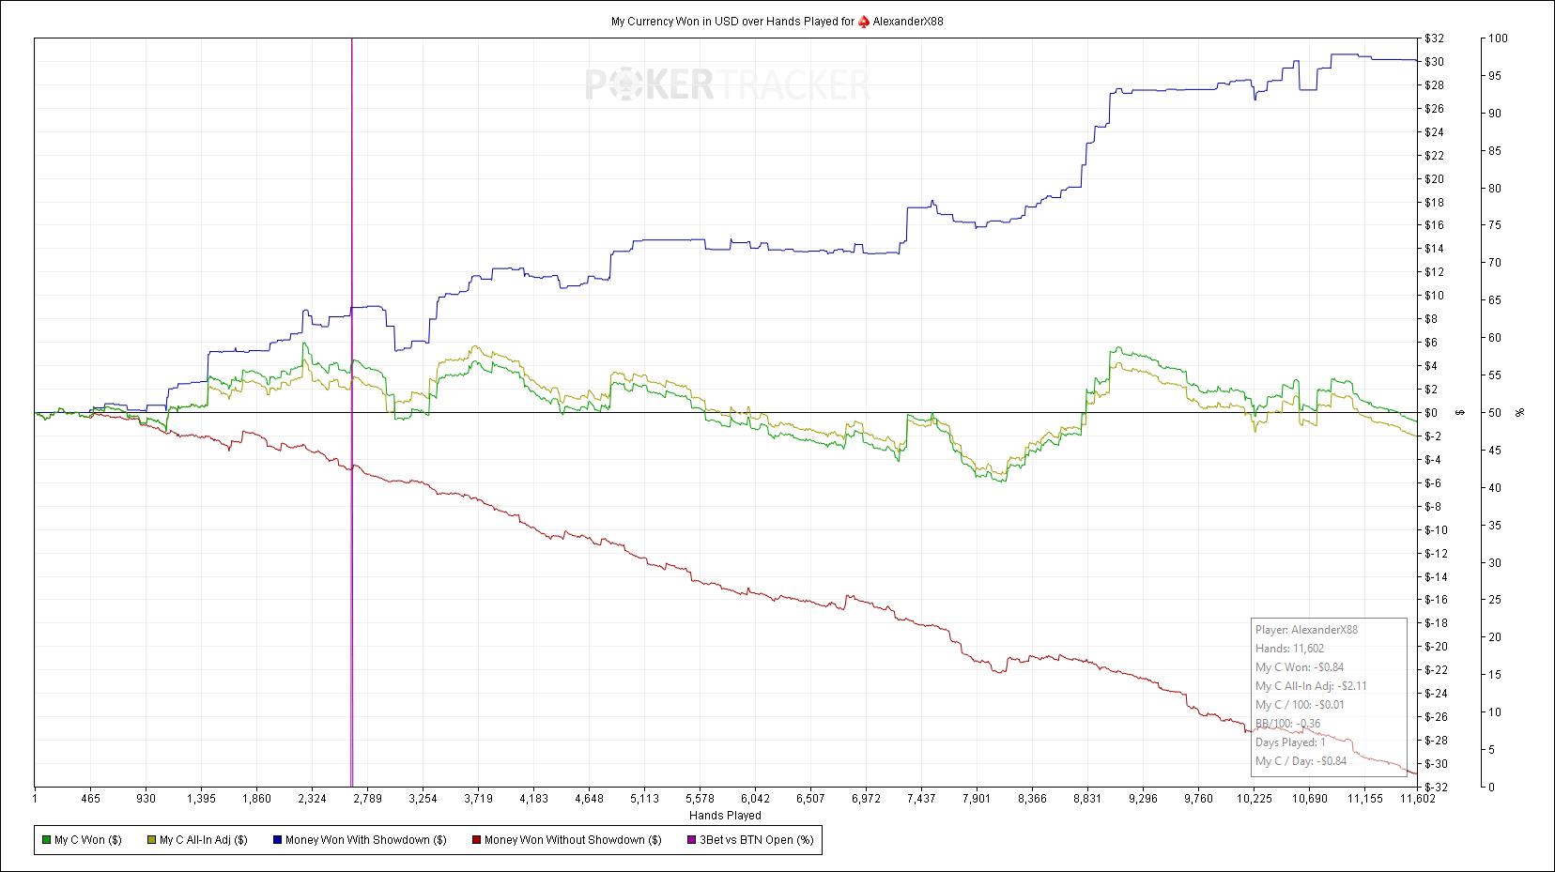Toggle '3Bet vs BTN Open (%)' legend label

tap(757, 840)
